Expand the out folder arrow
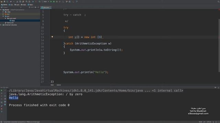The height and width of the screenshot is (123, 220). [x=3, y=14]
